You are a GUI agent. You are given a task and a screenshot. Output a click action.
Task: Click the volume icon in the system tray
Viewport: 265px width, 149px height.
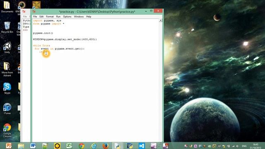click(x=237, y=146)
